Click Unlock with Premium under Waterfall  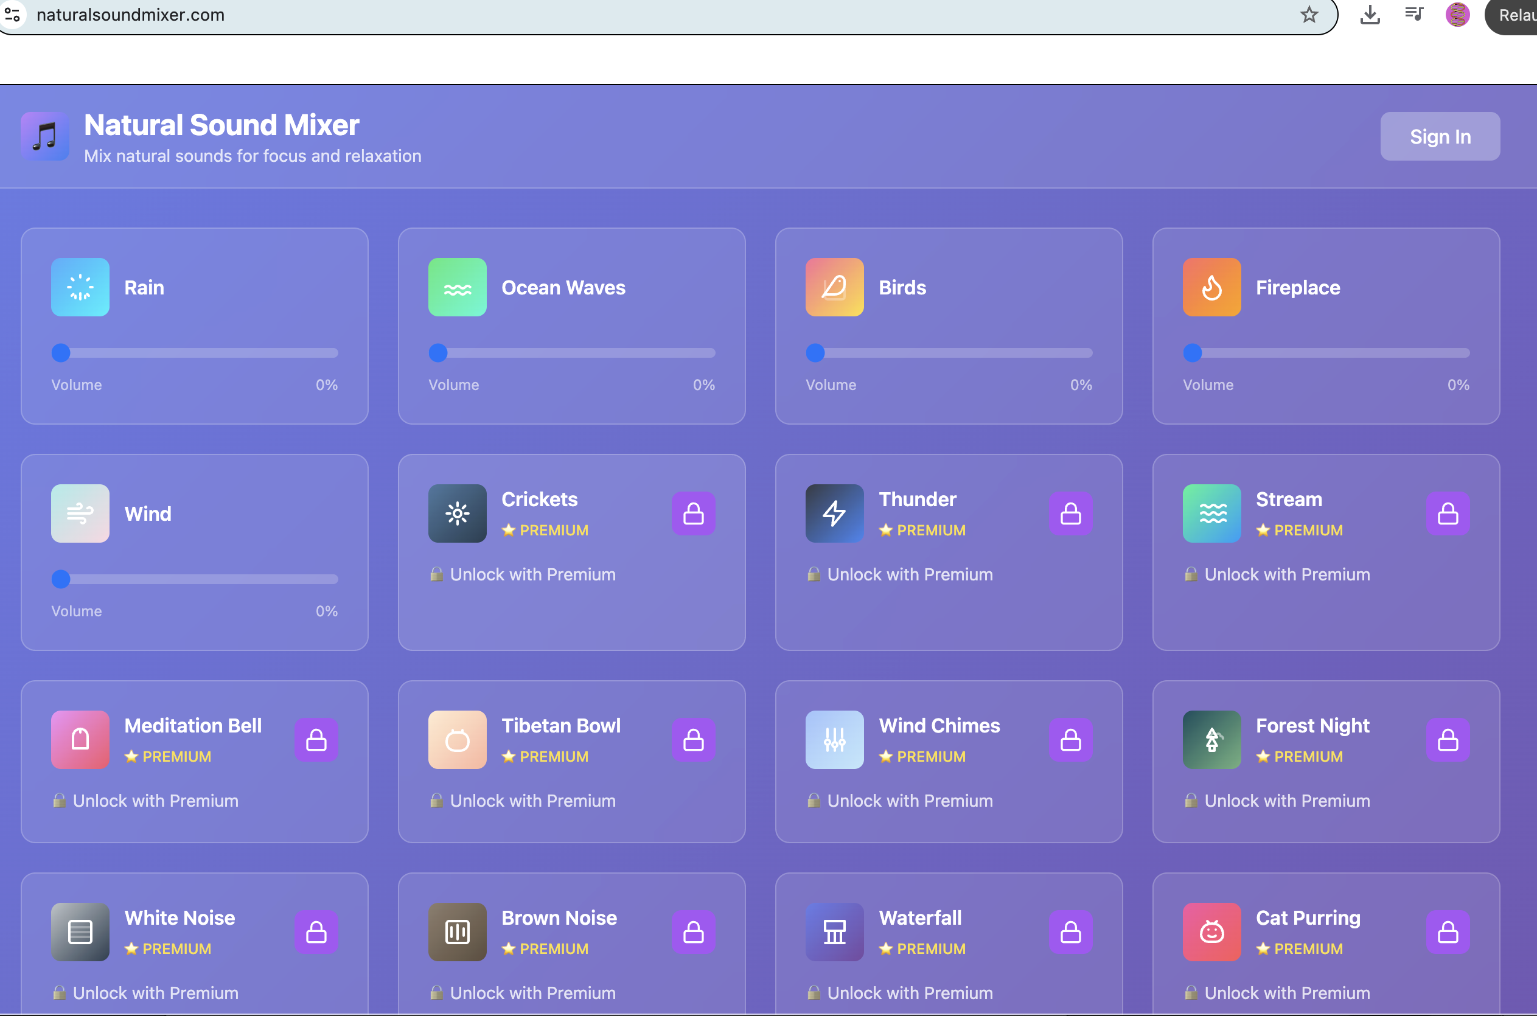tap(908, 992)
